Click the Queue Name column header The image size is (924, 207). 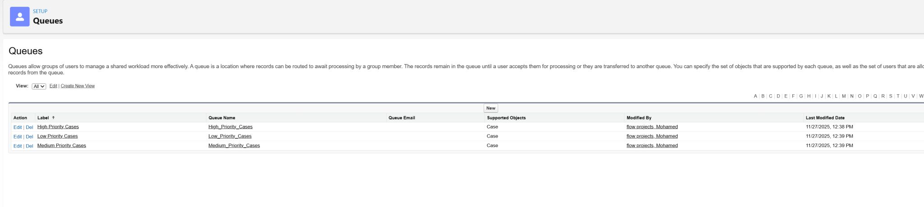click(222, 118)
